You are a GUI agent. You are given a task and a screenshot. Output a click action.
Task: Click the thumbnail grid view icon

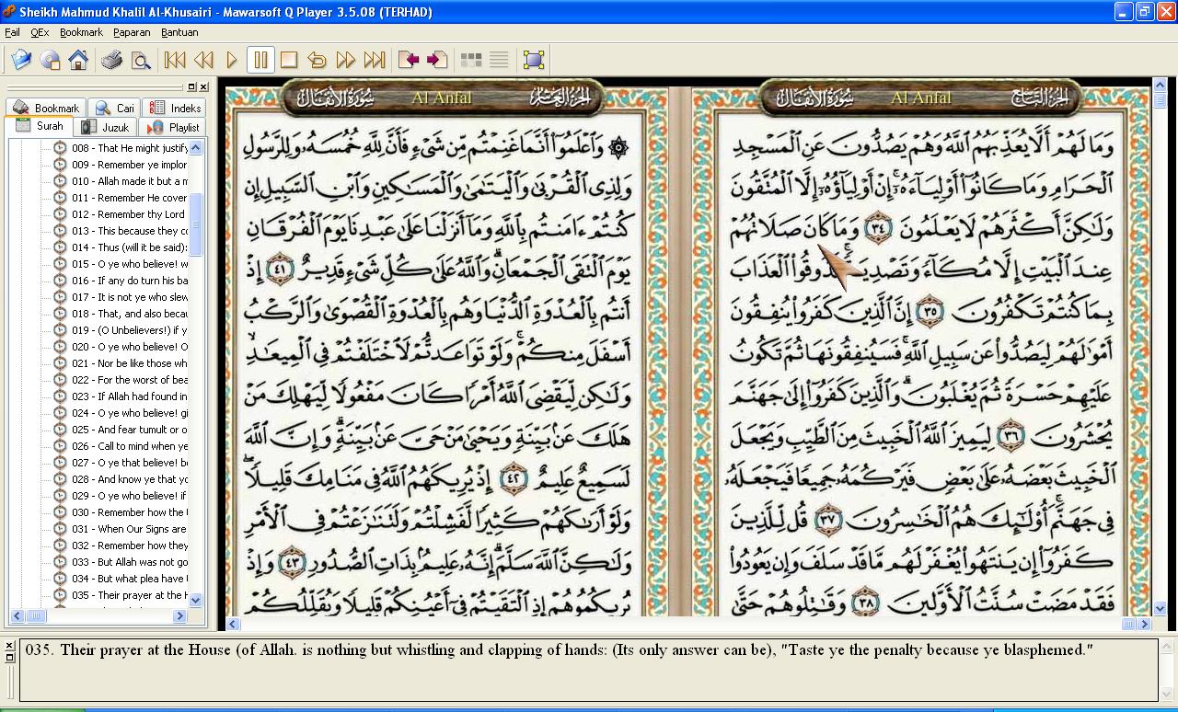point(471,61)
